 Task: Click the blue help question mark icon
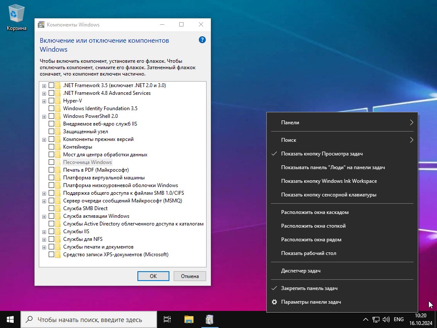[202, 40]
